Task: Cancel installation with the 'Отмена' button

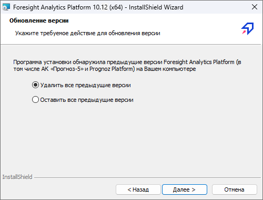Action: point(235,190)
